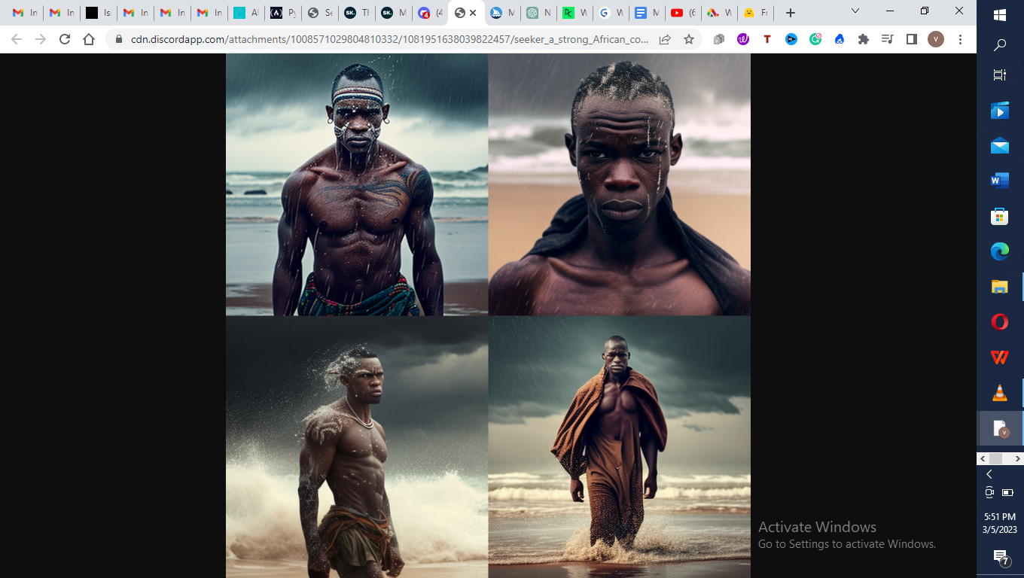Viewport: 1024px width, 578px height.
Task: Switch to the teal-icon 'Al' tab
Action: point(246,13)
